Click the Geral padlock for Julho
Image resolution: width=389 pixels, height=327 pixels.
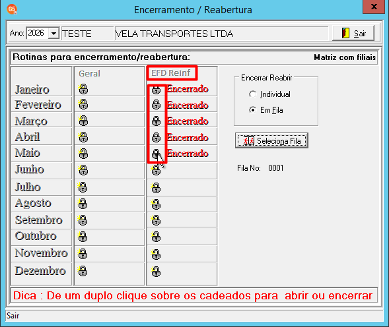pos(83,187)
